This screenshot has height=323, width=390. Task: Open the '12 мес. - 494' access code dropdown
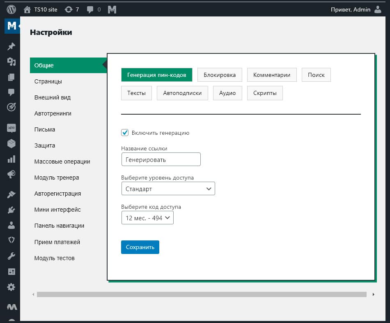click(x=147, y=218)
